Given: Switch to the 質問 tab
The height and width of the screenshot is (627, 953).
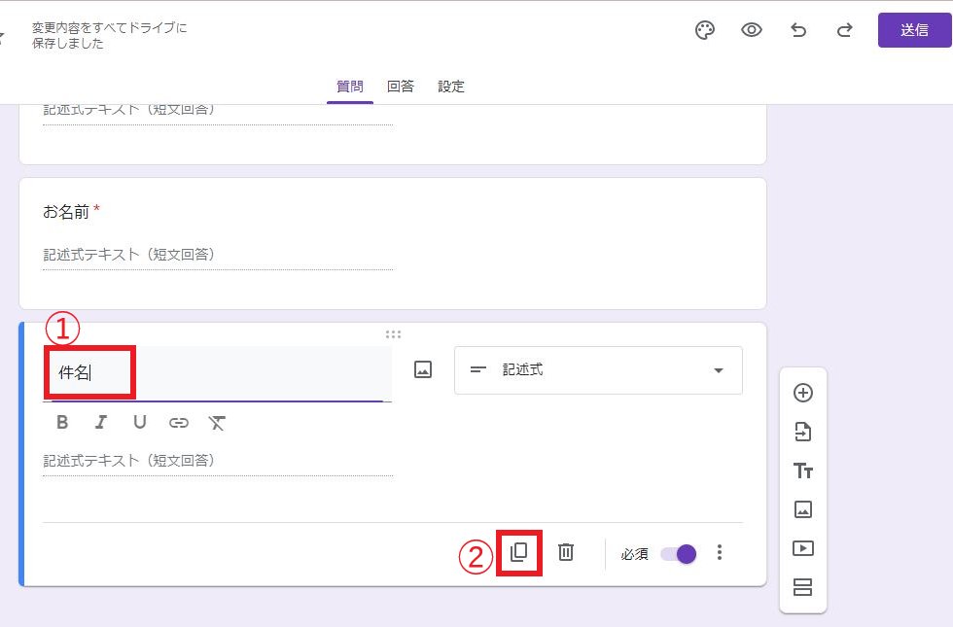Looking at the screenshot, I should [x=349, y=87].
